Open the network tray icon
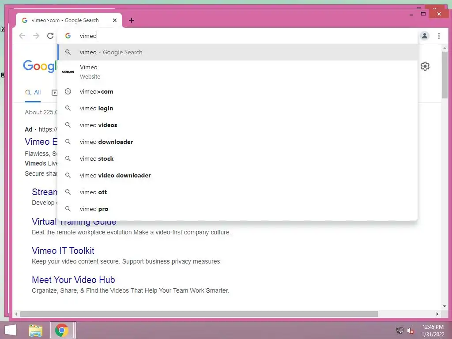This screenshot has width=452, height=339. click(x=399, y=330)
